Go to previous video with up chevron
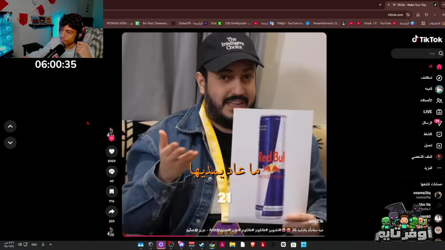 [x=10, y=126]
